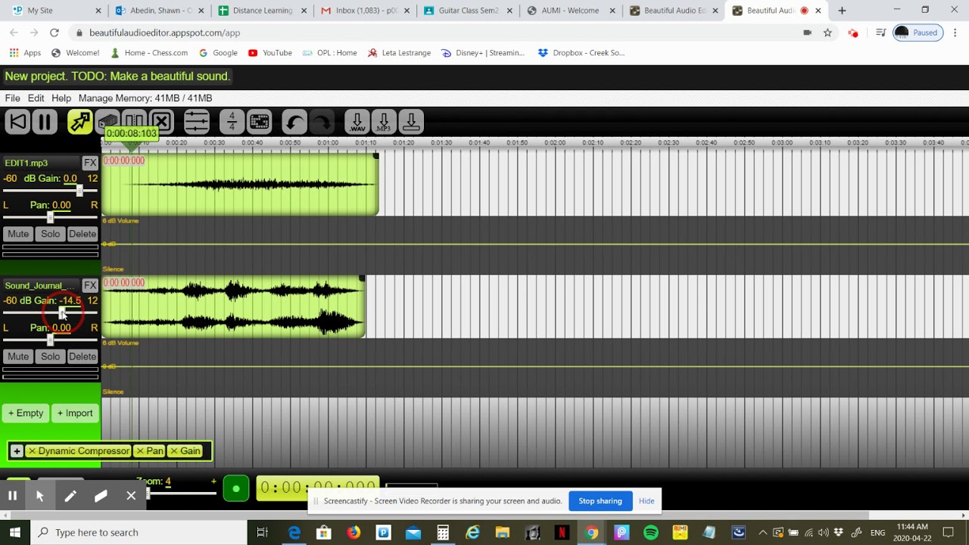Export project as WAV
Viewport: 969px width, 545px height.
[x=357, y=122]
